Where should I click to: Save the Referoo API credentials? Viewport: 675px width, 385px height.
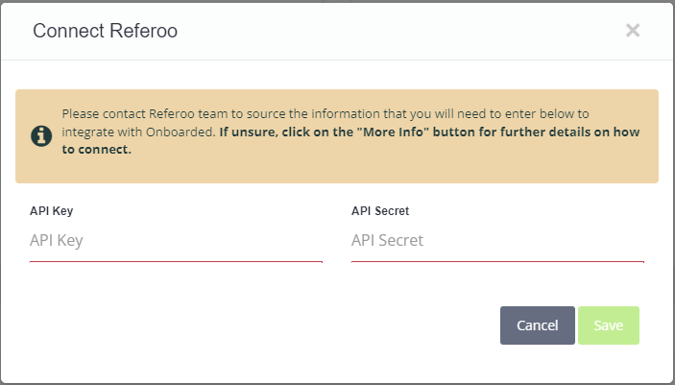(609, 325)
